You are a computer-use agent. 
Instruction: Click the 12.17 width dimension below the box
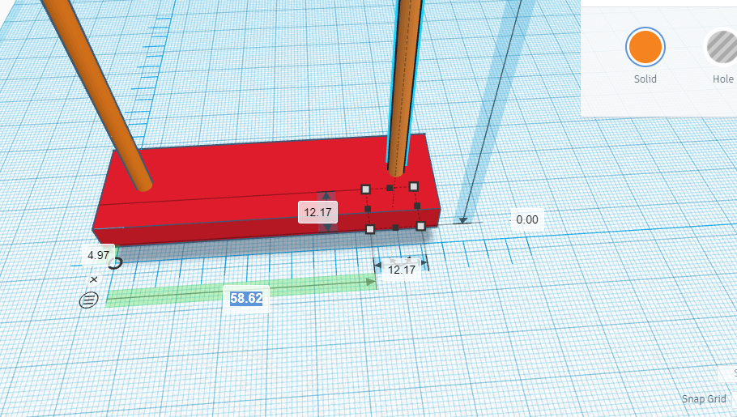[402, 270]
